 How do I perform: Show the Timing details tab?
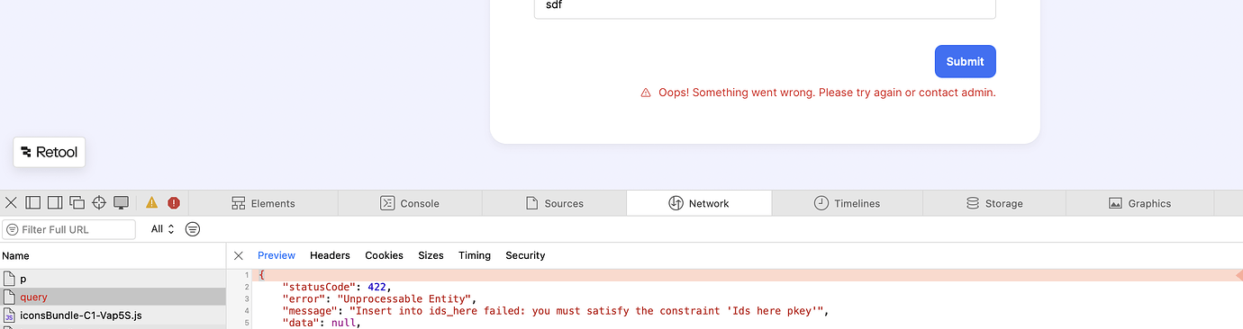coord(475,255)
